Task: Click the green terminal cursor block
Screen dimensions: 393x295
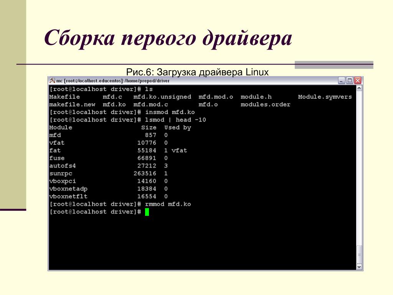Action: point(147,212)
